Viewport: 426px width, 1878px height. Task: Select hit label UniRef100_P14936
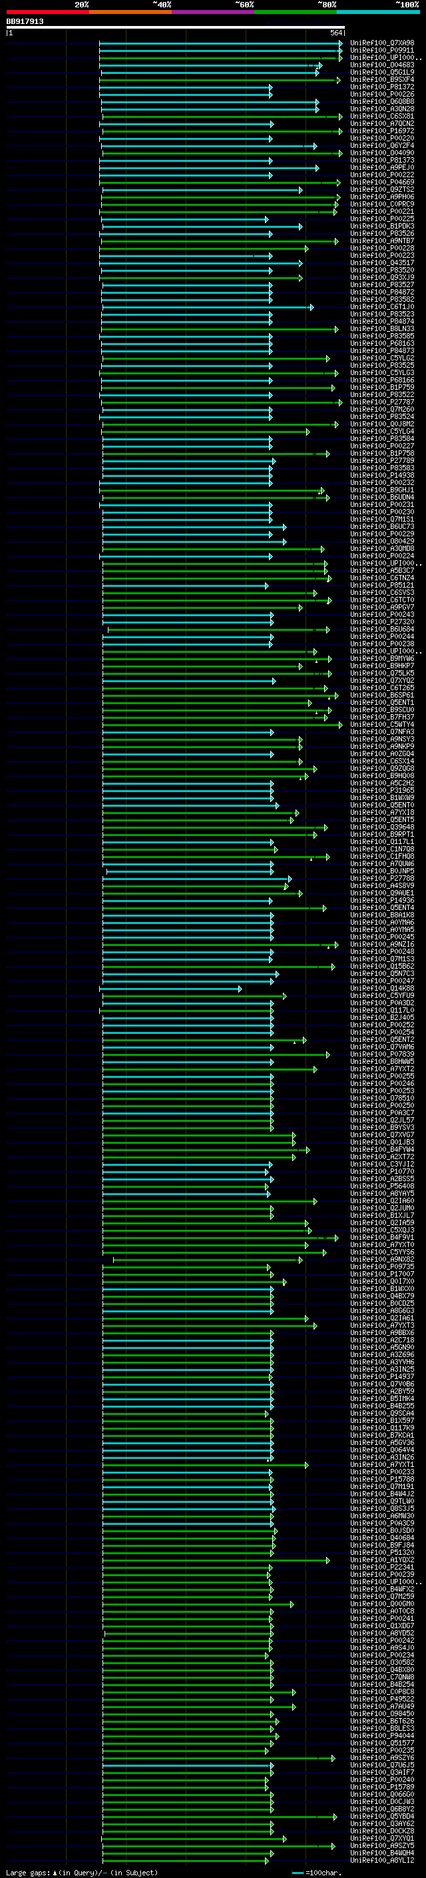(382, 901)
